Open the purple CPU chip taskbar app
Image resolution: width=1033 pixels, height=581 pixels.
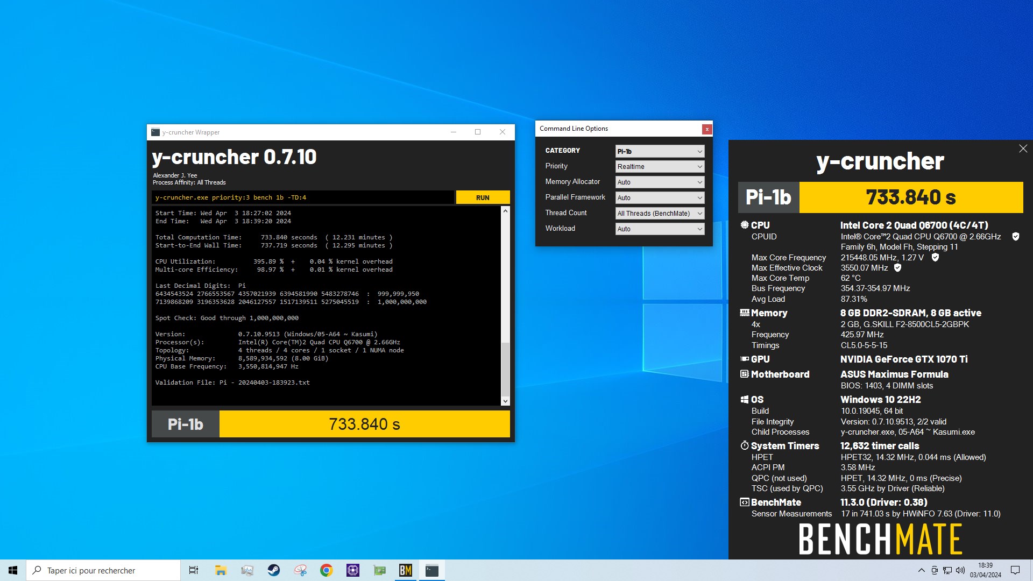(x=353, y=570)
